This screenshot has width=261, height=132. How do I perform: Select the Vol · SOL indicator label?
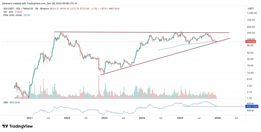[x=8, y=12]
